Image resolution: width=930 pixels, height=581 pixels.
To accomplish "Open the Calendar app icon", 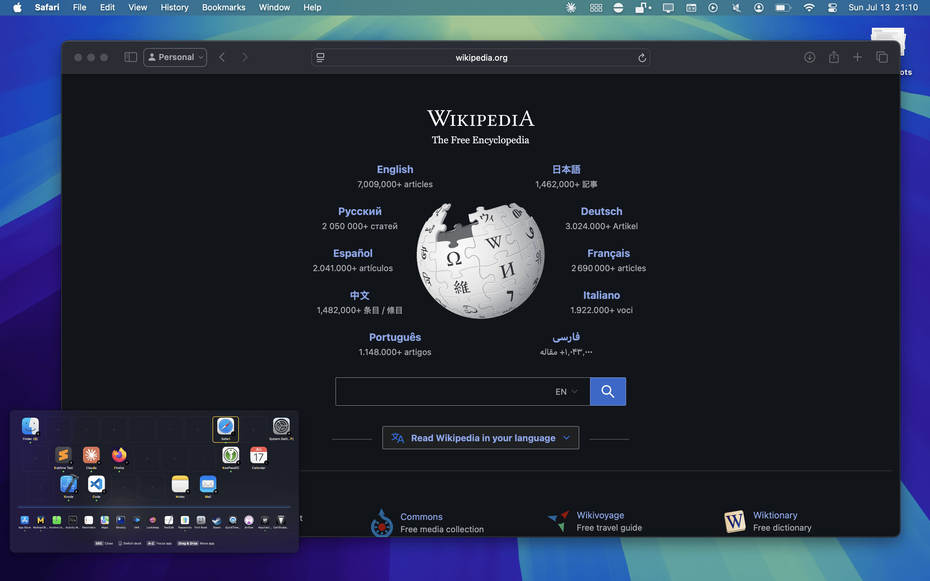I will tap(259, 455).
